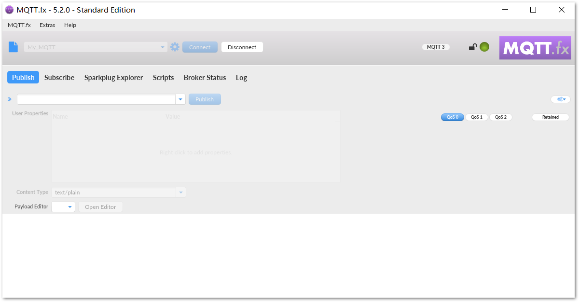Click the 'MQTT.fx - 5.2.0 - Standard Edition' title text

pos(76,10)
